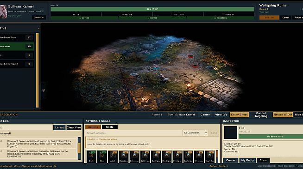Viewport: 303px width, 169px height.
Task: Click the 'Turn: Sullivan Kaimei' label
Action: pos(181,115)
